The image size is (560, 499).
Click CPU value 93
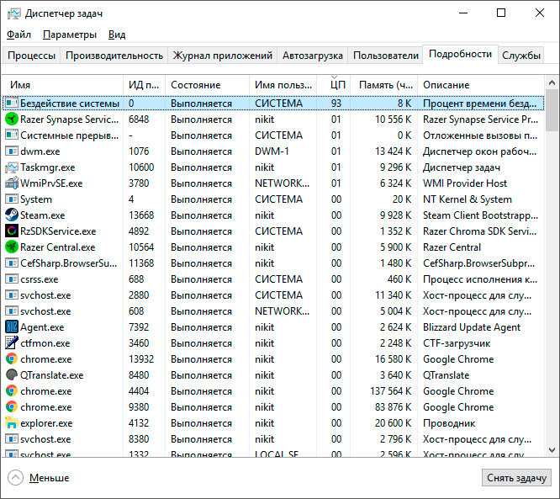(336, 104)
